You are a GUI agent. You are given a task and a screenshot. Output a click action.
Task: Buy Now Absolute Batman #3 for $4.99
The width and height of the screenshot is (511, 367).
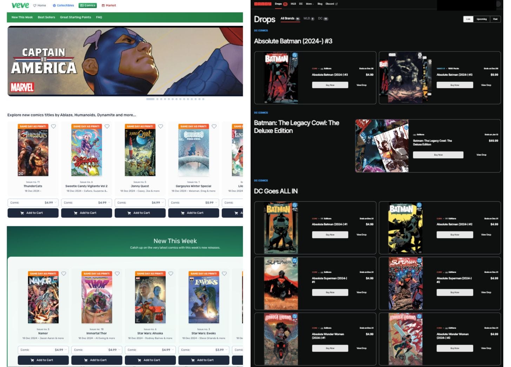[330, 85]
